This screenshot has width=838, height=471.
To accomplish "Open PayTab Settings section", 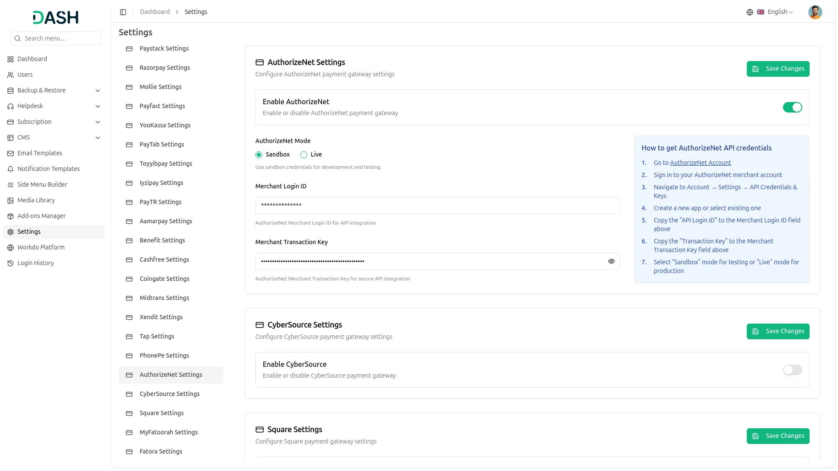I will point(171,145).
